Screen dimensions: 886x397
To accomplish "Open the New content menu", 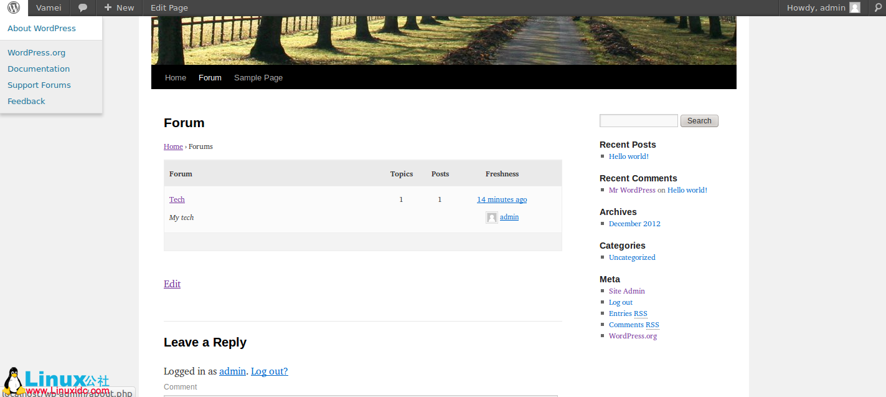I will pos(119,8).
